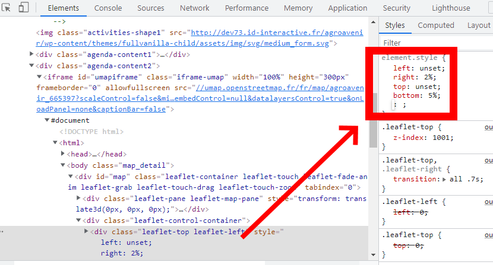Viewport: 493px width, 265px height.
Task: Click the struck-through top: 0 declaration
Action: click(409, 245)
